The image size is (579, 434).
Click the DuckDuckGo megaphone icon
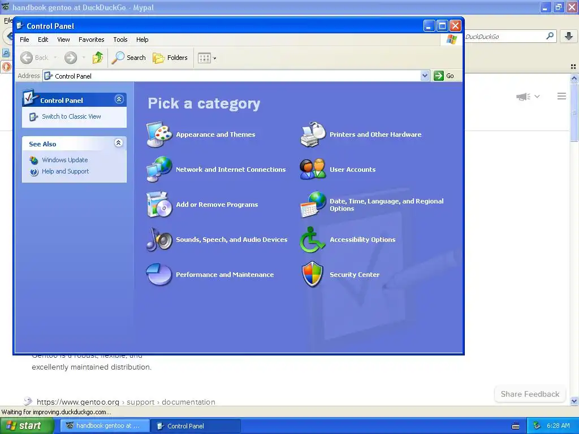[523, 97]
